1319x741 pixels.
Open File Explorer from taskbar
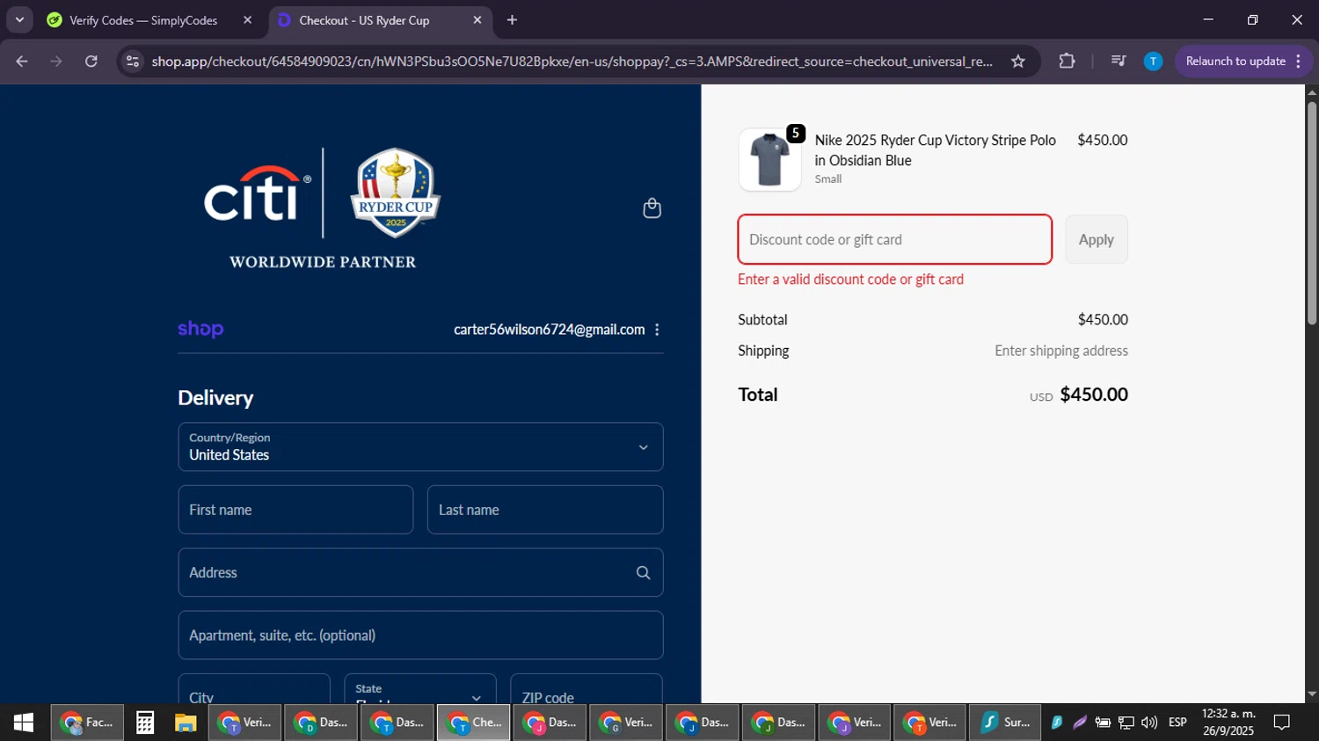click(x=185, y=723)
